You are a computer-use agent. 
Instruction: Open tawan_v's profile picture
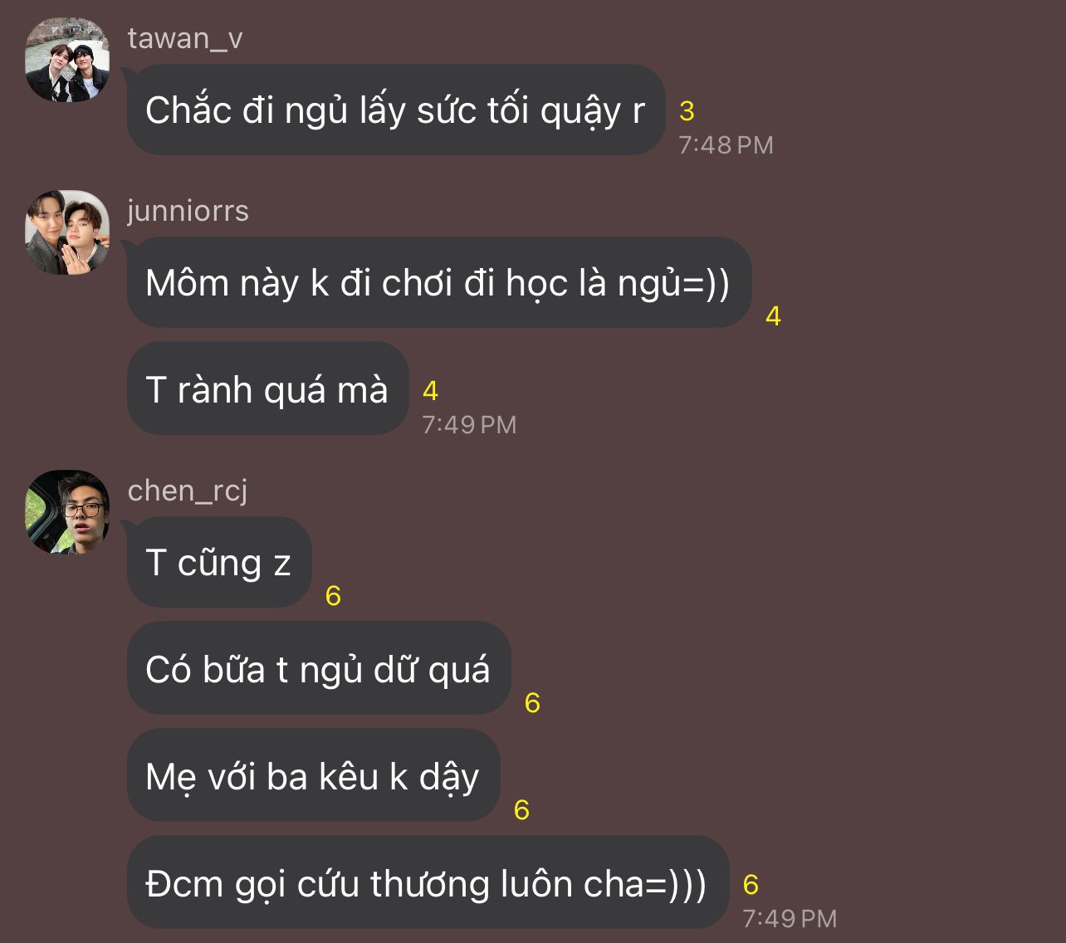(67, 61)
